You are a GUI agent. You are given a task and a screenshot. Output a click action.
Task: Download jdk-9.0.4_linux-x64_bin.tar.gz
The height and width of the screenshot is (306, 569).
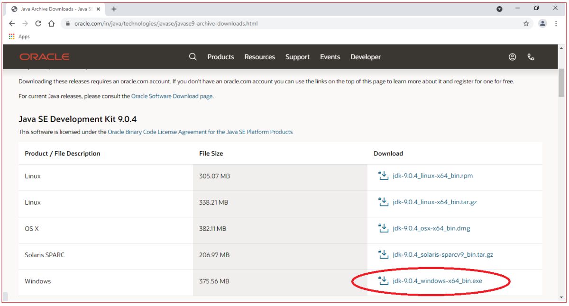(x=435, y=202)
